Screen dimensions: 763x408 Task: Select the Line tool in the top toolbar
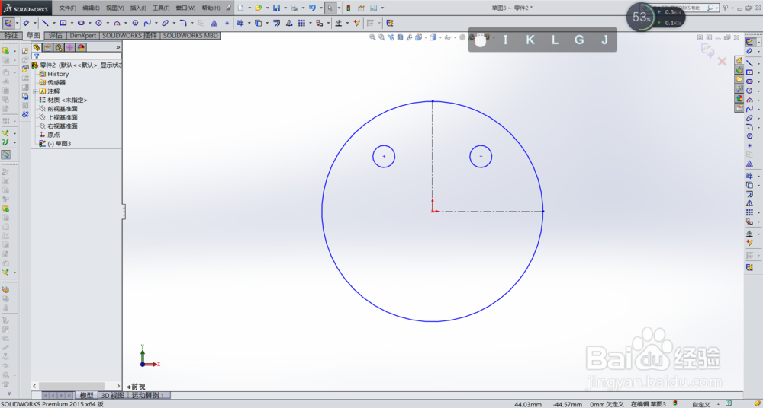coord(45,23)
